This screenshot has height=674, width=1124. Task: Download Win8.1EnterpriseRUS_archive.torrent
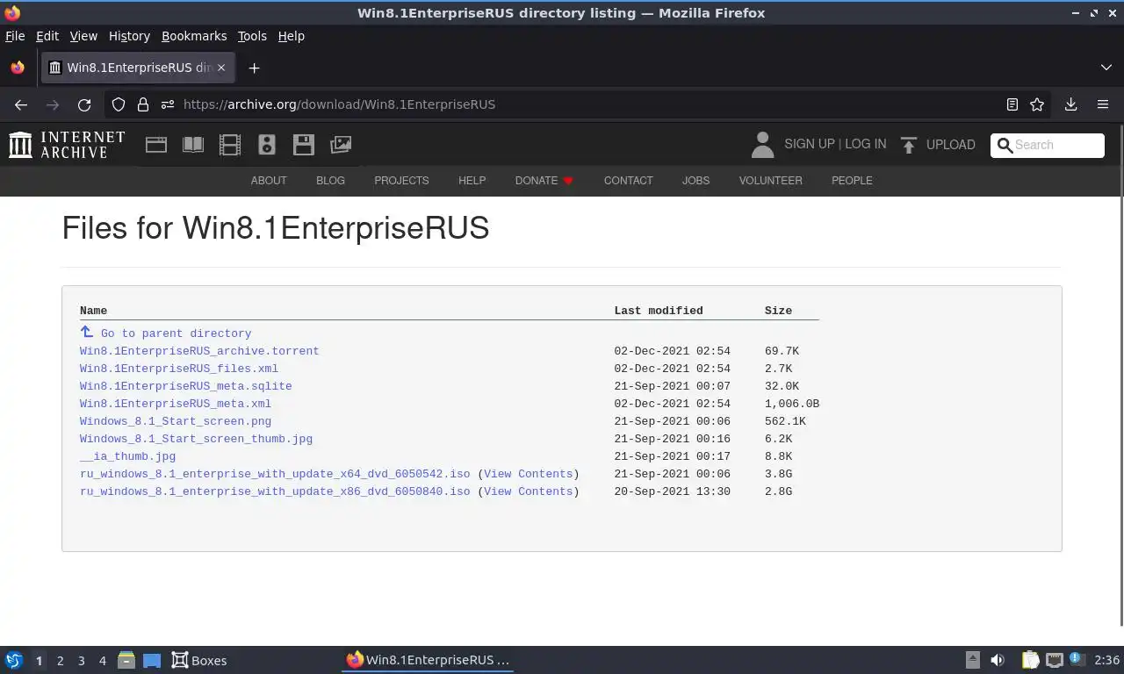[199, 351]
